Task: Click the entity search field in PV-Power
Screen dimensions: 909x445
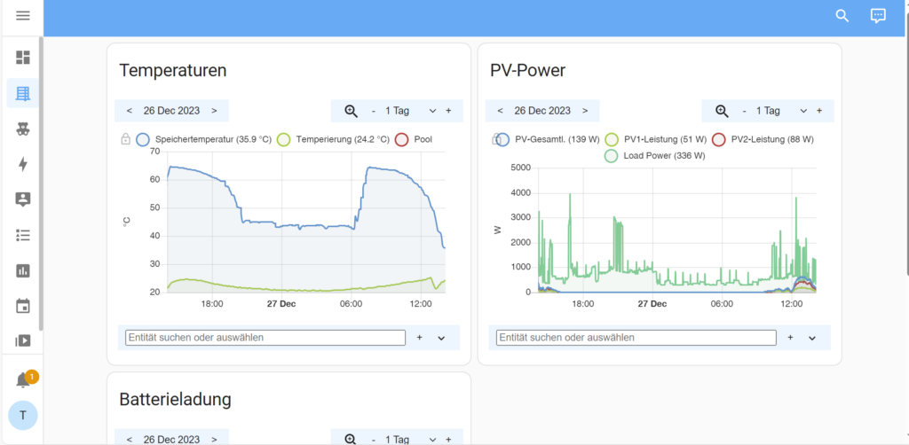Action: (x=636, y=338)
